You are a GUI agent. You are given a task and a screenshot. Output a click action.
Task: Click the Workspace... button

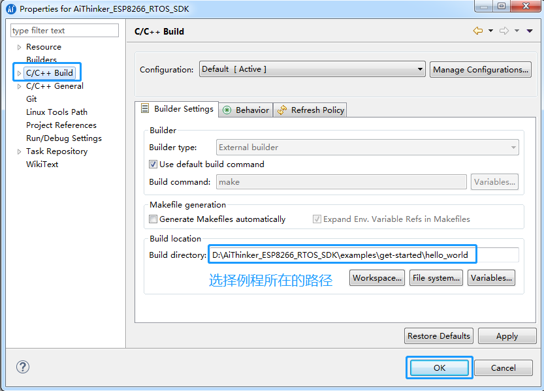tap(377, 278)
